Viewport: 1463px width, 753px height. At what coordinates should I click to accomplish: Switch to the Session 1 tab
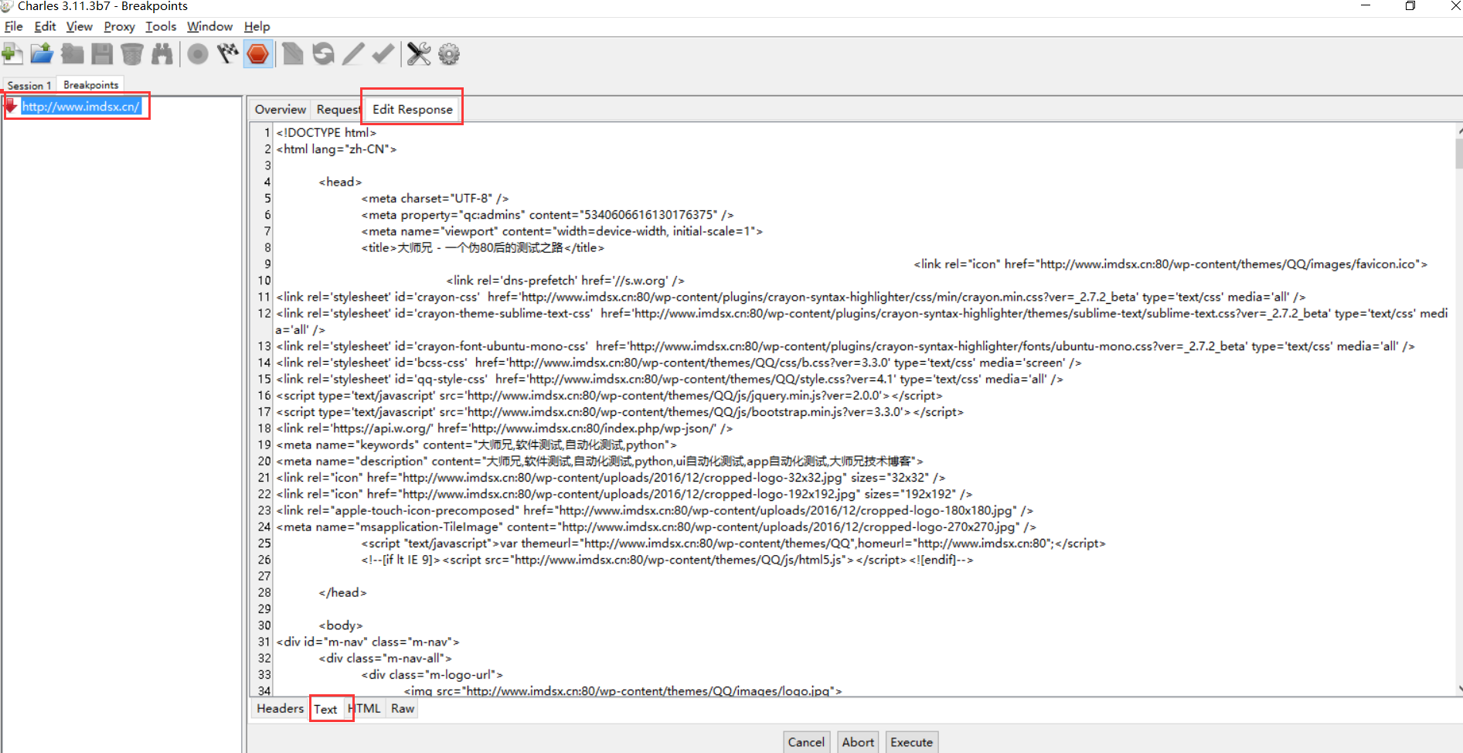(29, 85)
